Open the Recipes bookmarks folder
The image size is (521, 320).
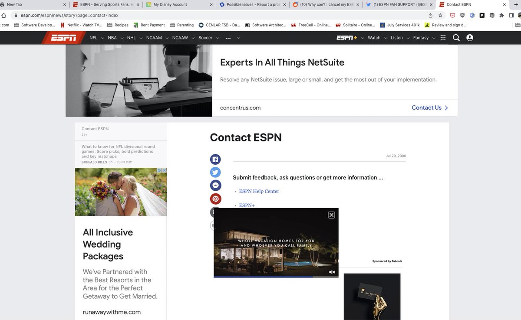click(118, 25)
